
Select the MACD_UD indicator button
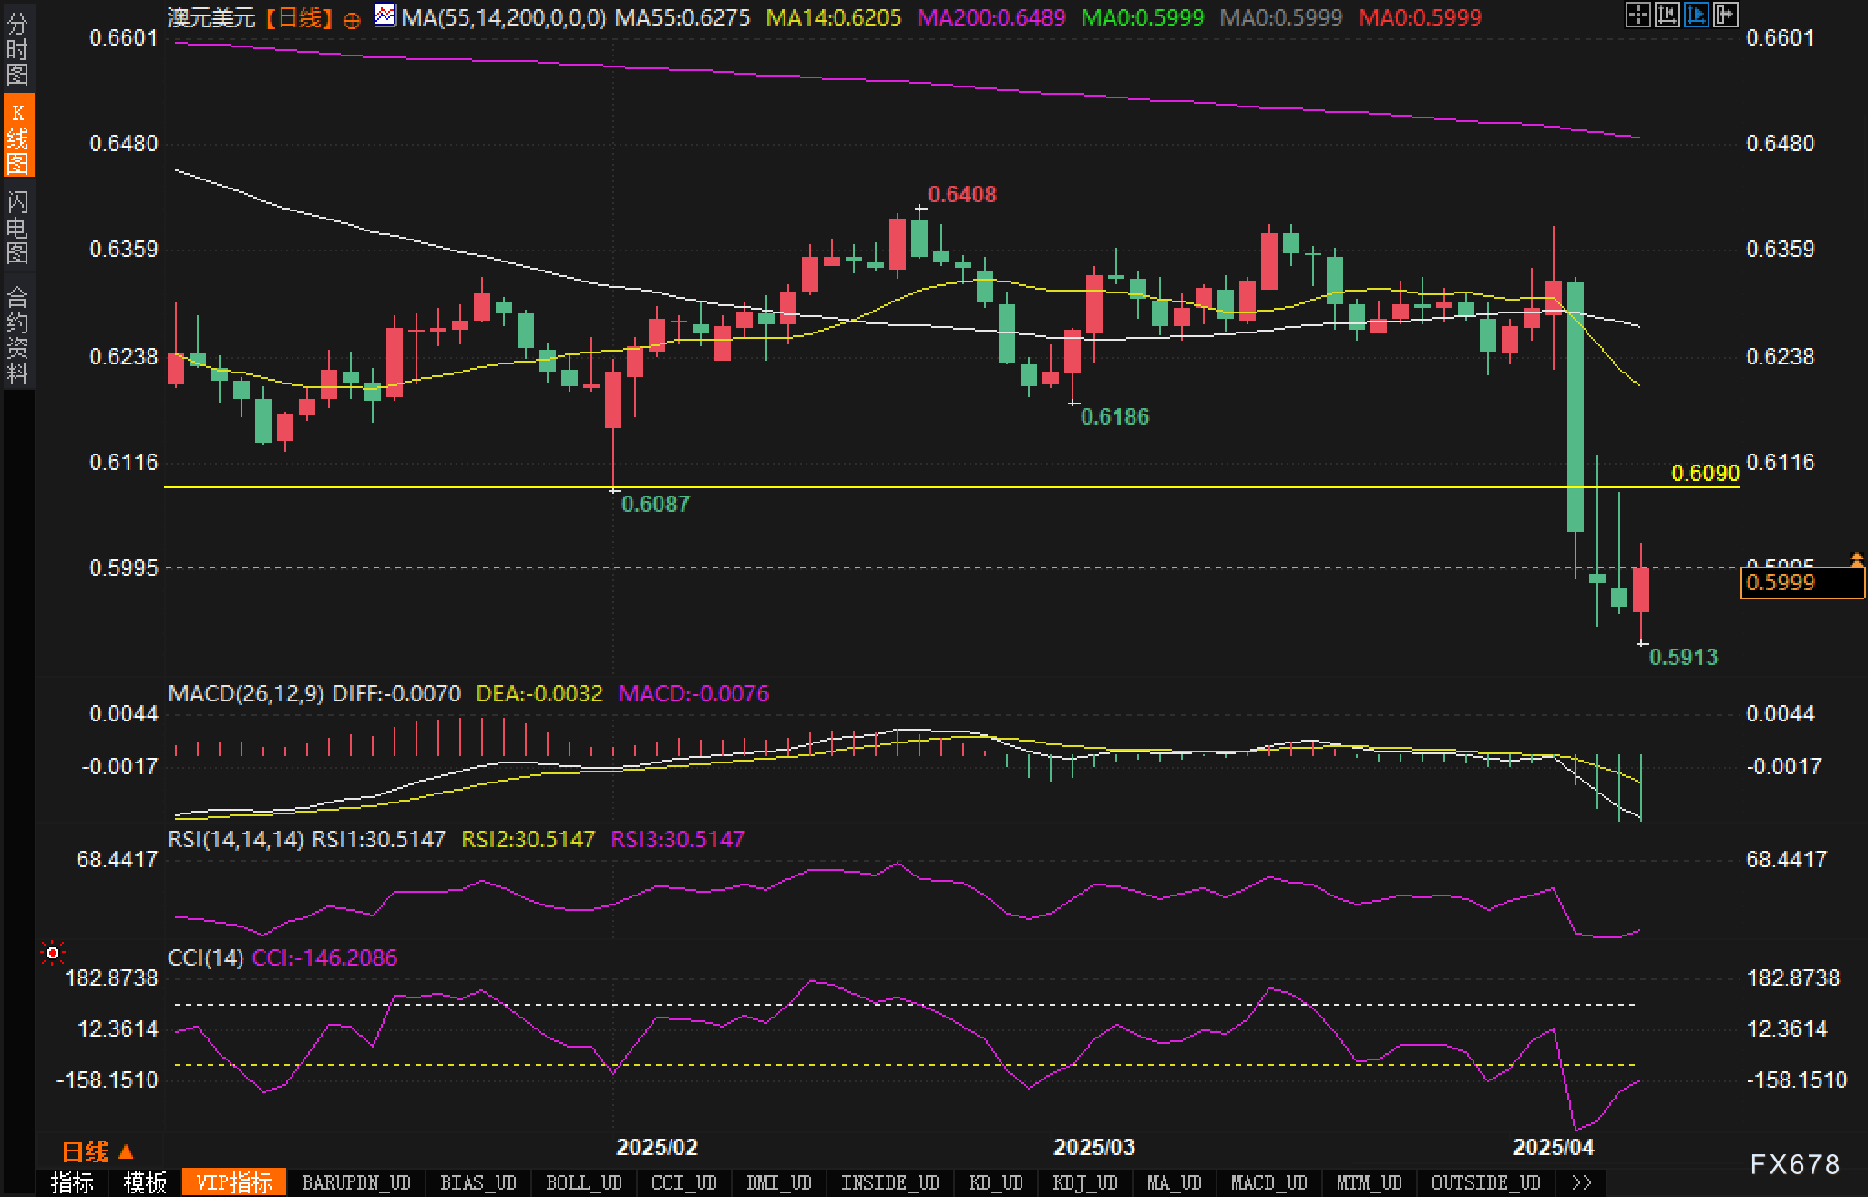(1268, 1183)
